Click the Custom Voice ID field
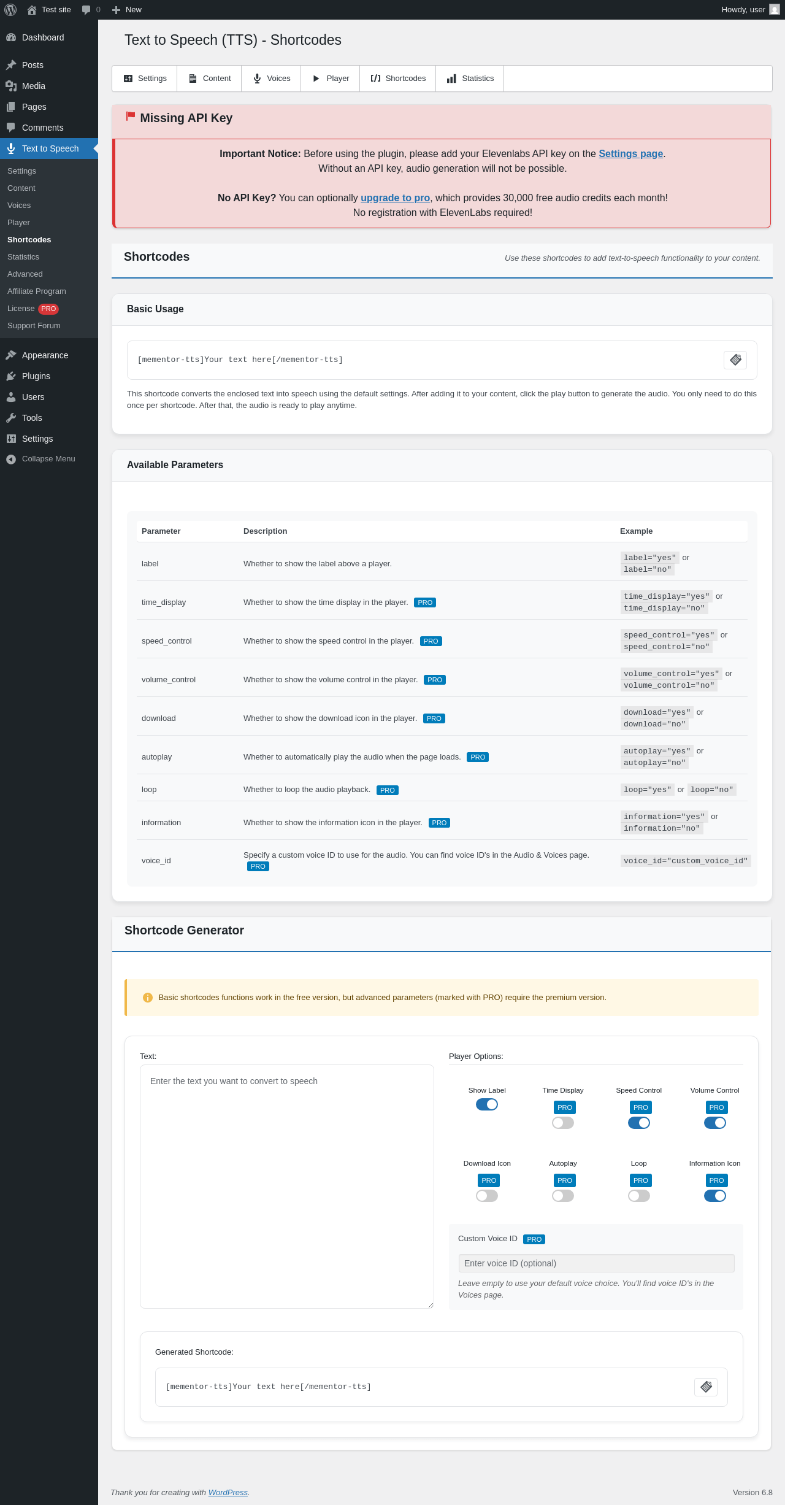The width and height of the screenshot is (785, 1505). tap(596, 1263)
